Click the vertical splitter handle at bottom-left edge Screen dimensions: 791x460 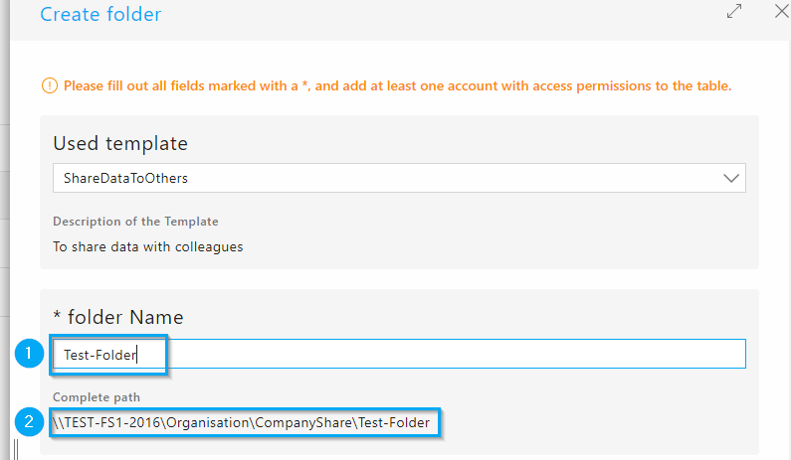click(x=16, y=449)
